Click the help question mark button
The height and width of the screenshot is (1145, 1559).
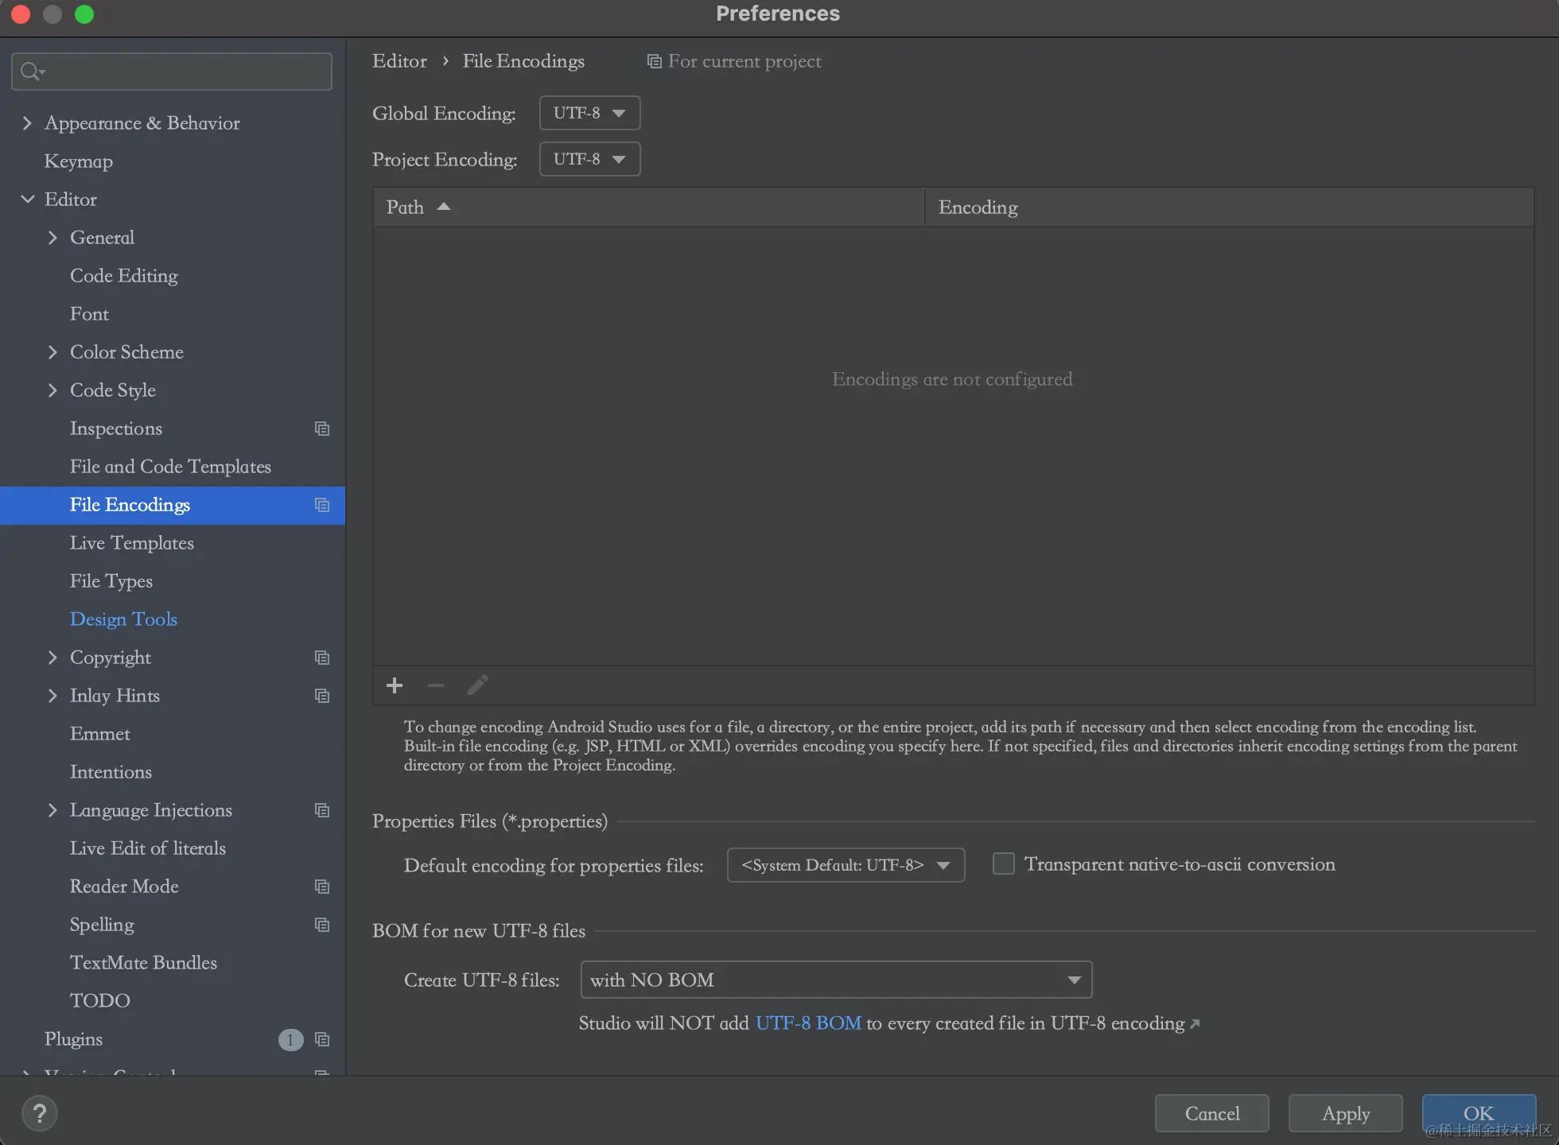(39, 1113)
